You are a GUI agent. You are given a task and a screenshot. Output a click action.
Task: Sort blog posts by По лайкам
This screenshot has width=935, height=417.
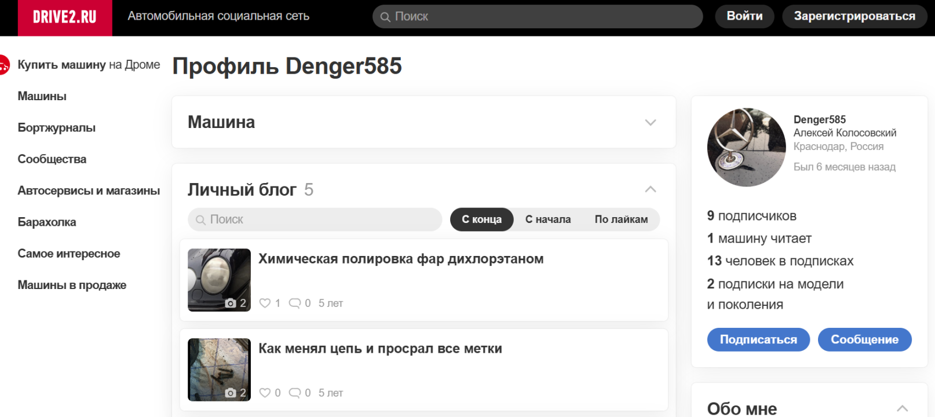click(x=621, y=220)
